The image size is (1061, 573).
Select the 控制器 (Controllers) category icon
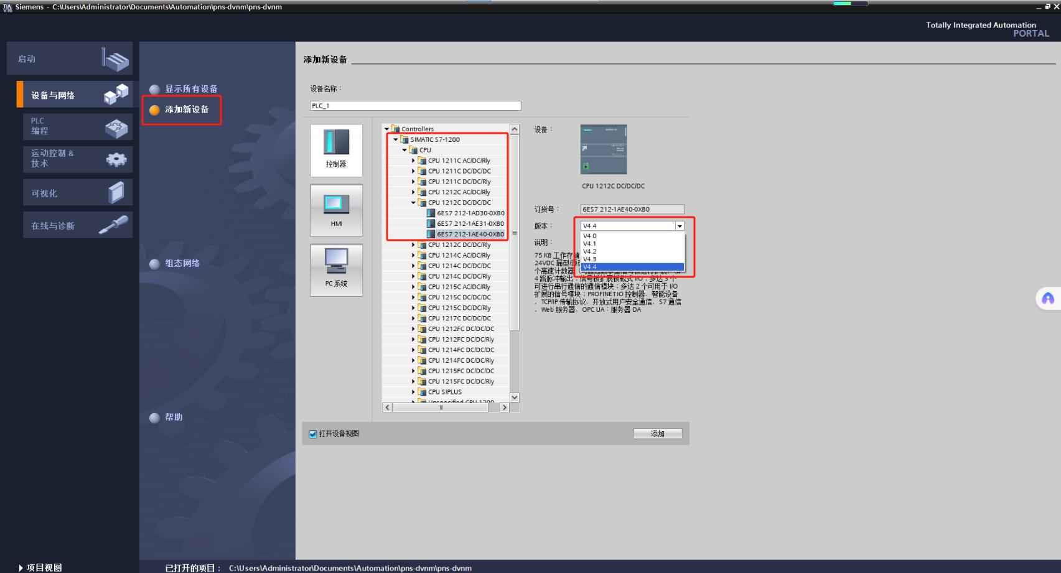pos(335,149)
